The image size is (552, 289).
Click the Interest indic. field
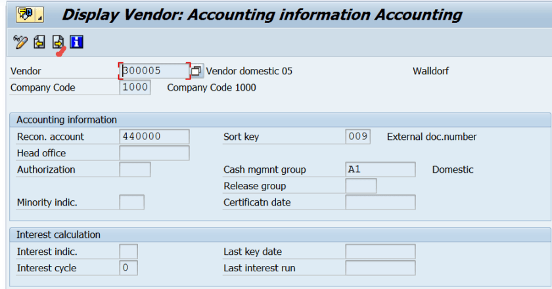tap(129, 252)
